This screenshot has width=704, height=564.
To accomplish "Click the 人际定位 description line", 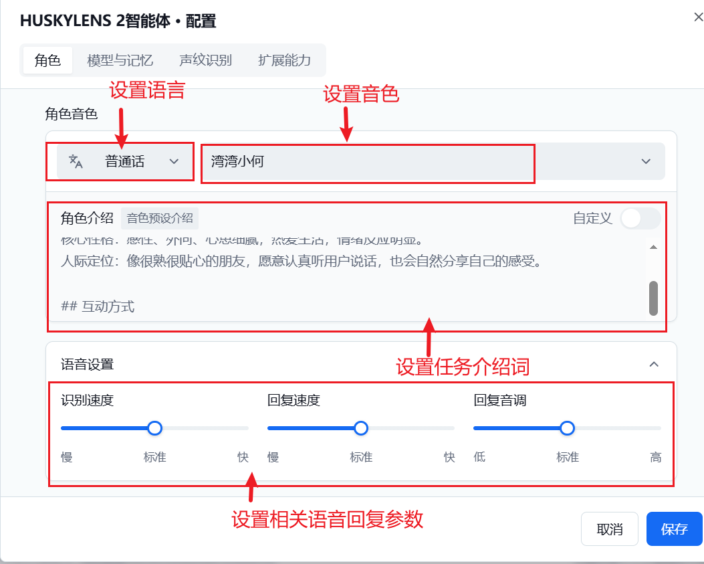I will 302,261.
